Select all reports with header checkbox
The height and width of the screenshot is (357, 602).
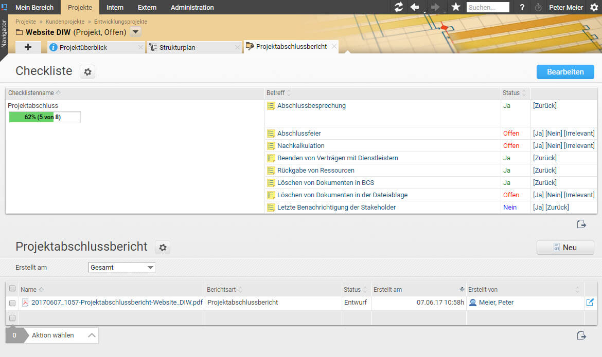point(12,289)
